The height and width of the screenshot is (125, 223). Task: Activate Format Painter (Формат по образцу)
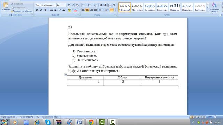click(22, 11)
